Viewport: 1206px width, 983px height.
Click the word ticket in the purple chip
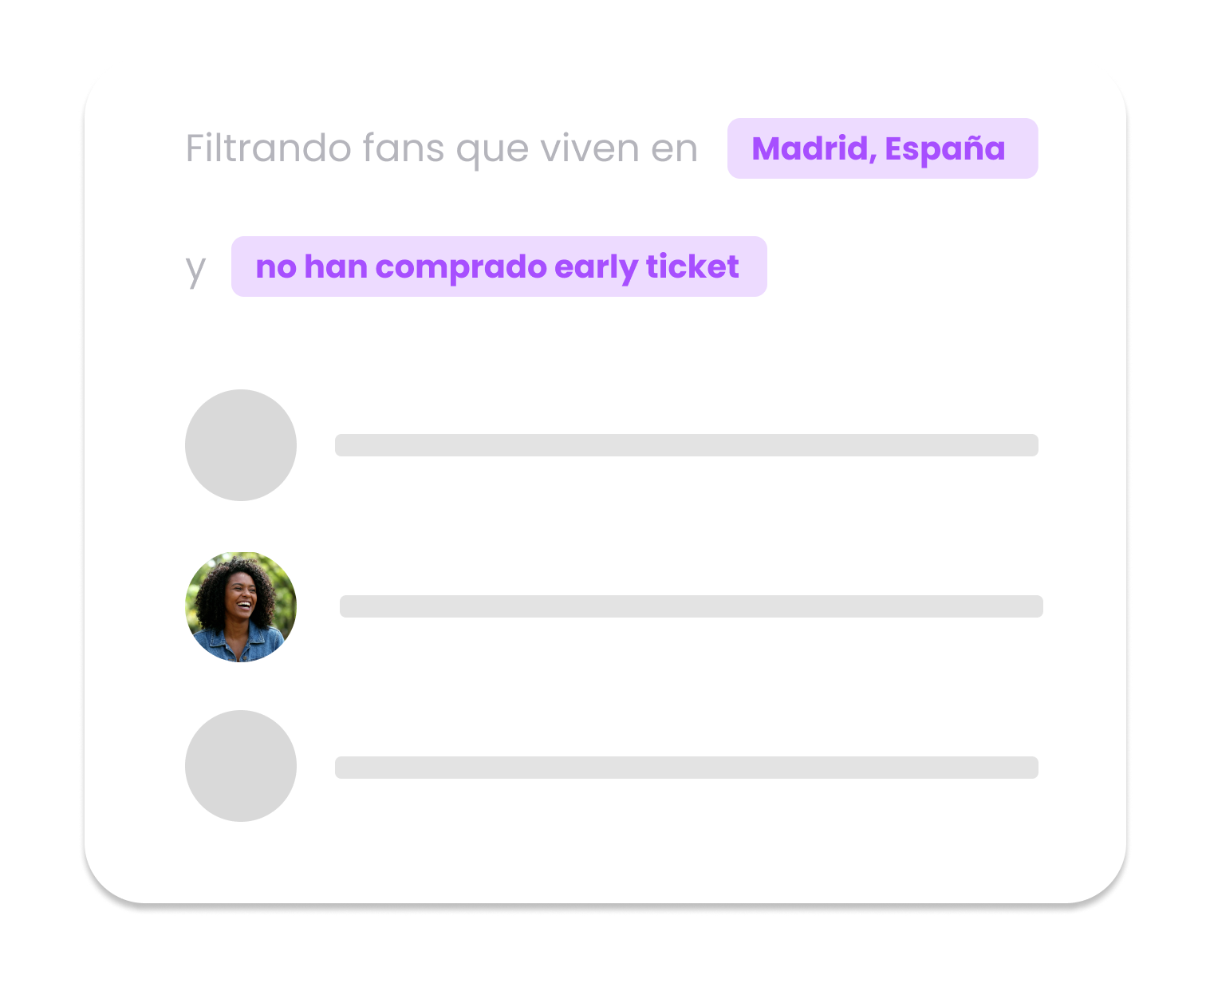tap(692, 266)
